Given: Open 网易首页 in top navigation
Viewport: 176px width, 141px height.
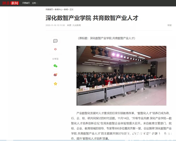Looking at the screenshot, I should 26,3.
